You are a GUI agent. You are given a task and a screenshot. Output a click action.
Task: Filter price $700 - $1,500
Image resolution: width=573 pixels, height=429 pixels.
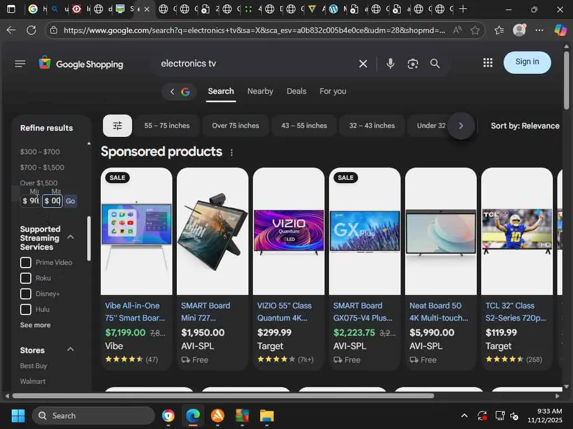click(x=42, y=168)
